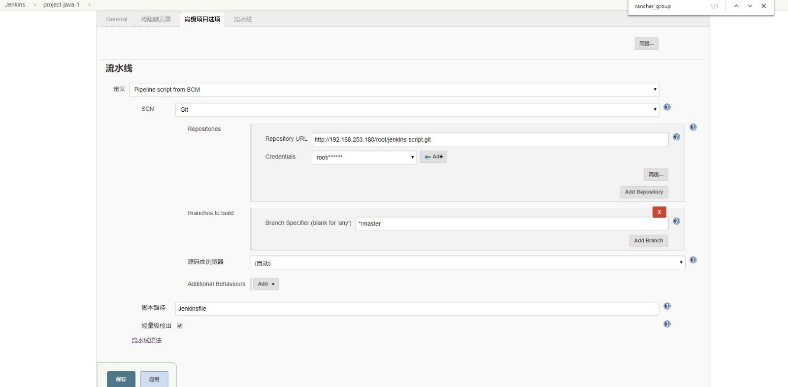The image size is (788, 387).
Task: Open help for Repository URL field
Action: tap(676, 137)
